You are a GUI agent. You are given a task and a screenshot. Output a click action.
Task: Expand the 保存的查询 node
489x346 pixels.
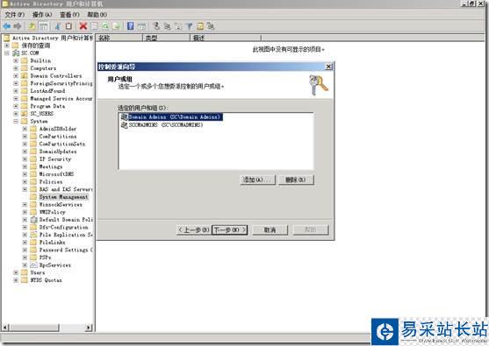[x=6, y=46]
